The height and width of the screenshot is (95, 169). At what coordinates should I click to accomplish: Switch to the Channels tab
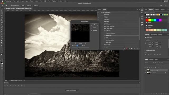151,59
